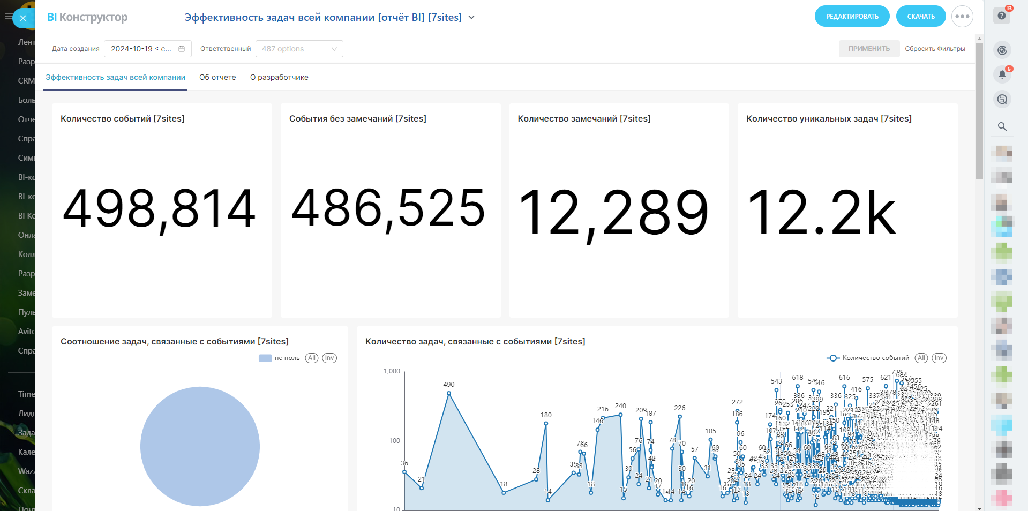The width and height of the screenshot is (1028, 511).
Task: Click calendar icon in Дата создания field
Action: tap(182, 49)
